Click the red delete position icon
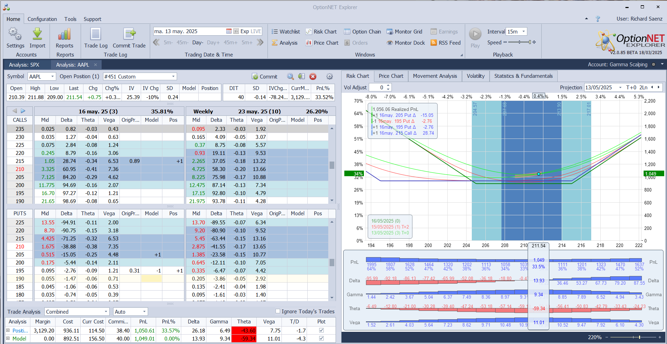The width and height of the screenshot is (667, 344). coord(313,76)
